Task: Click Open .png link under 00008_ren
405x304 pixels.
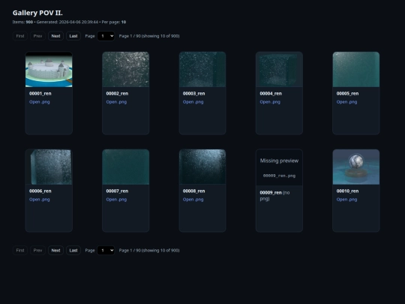Action: pos(193,200)
